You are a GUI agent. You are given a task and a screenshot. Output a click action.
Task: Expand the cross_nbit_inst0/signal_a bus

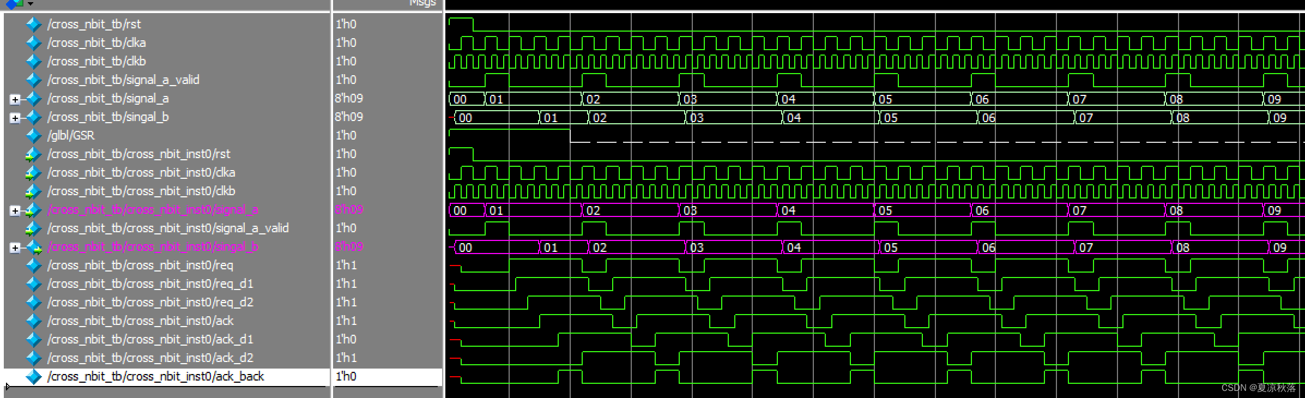coord(15,210)
